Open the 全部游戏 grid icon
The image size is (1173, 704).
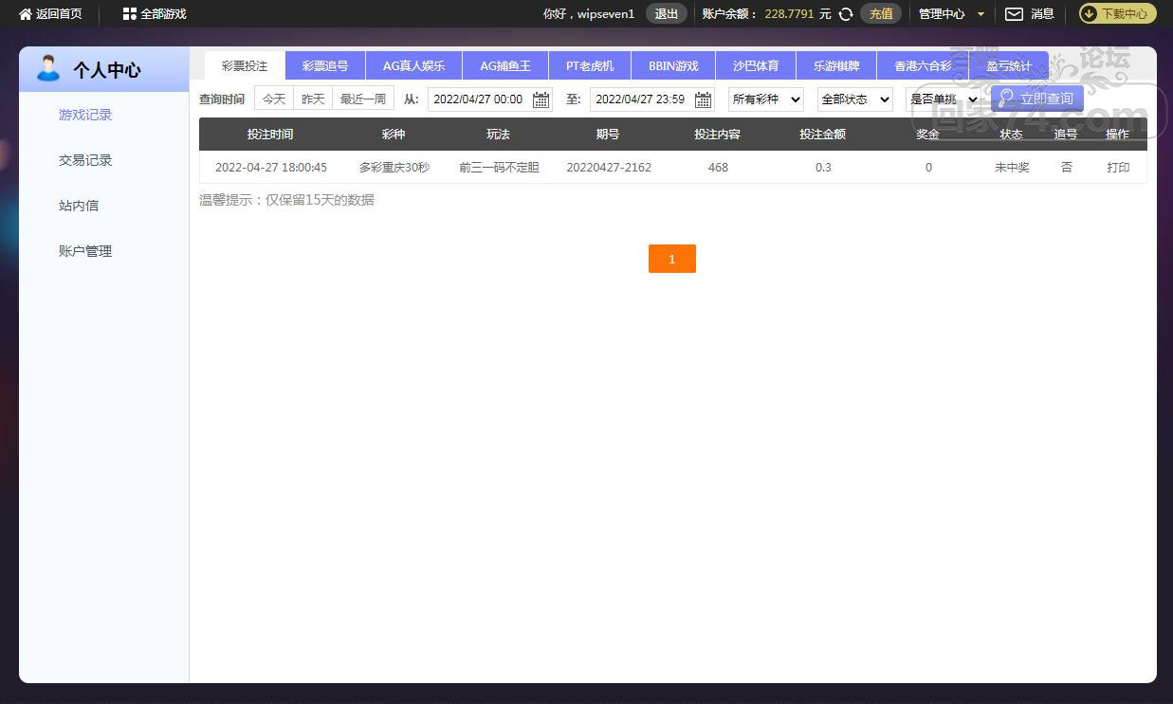coord(129,14)
